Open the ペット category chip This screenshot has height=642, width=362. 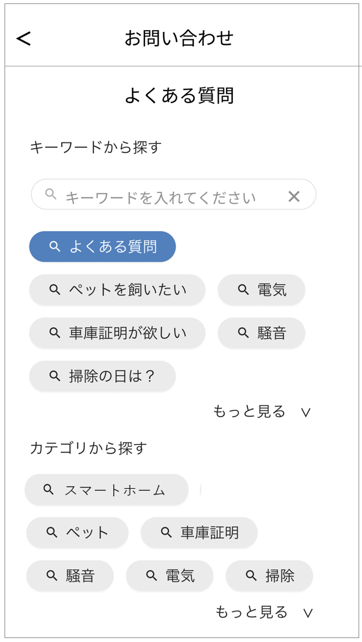pos(77,533)
